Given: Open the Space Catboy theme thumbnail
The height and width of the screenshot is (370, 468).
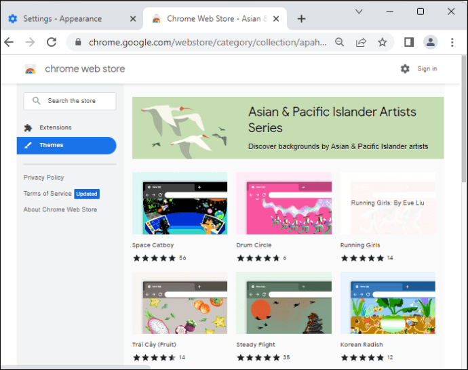Looking at the screenshot, I should point(180,203).
